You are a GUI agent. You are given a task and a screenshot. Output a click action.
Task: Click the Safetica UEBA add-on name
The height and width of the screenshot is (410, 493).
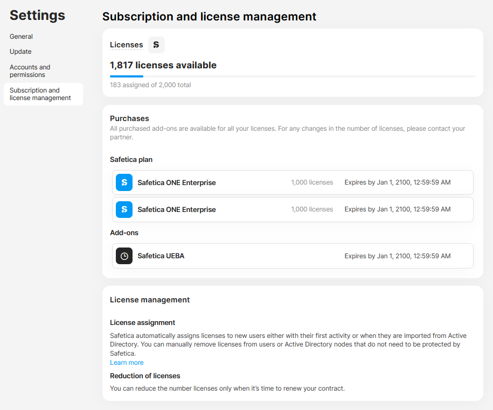point(161,256)
